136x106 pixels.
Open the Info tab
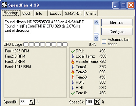coord(41,13)
